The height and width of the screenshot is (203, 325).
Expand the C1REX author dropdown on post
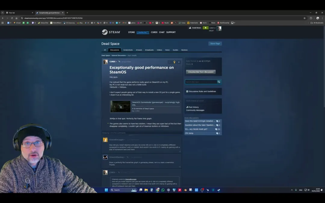(x=113, y=62)
